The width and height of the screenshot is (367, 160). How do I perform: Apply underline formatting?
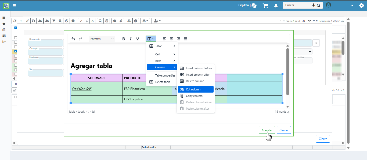[138, 39]
